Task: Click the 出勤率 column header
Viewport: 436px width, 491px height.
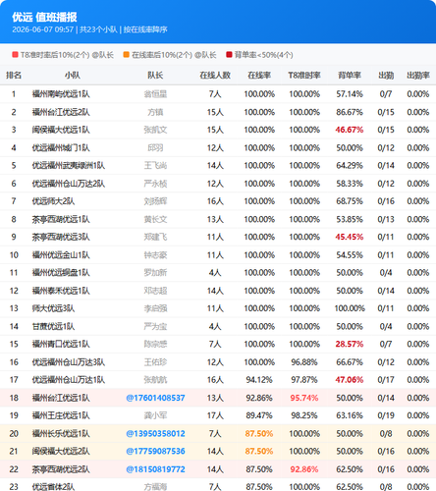Action: (x=418, y=76)
